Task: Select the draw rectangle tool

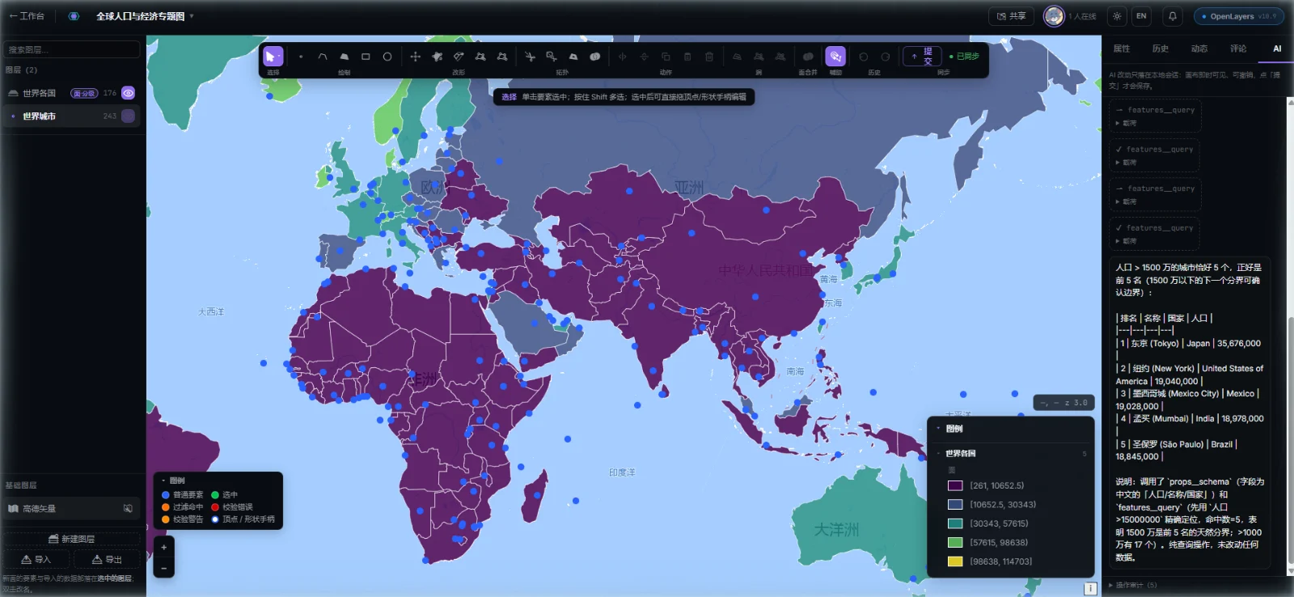Action: pos(366,57)
